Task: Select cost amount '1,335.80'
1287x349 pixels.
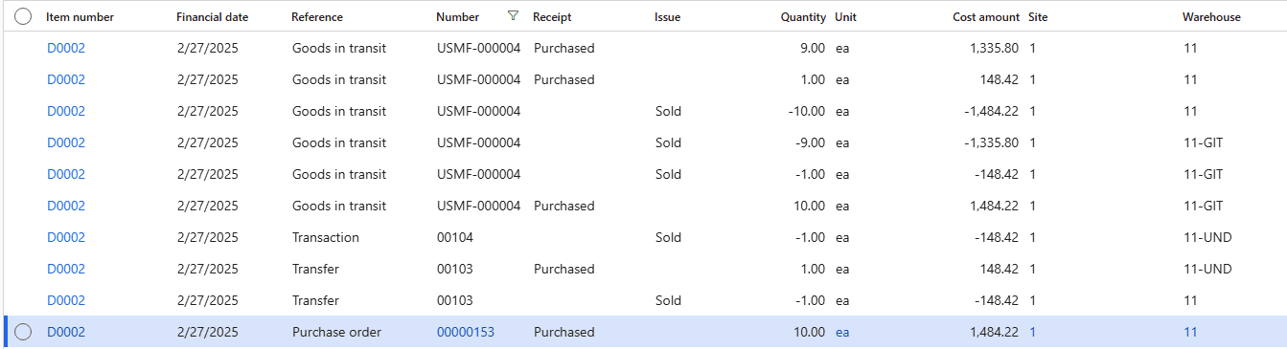Action: tap(994, 48)
